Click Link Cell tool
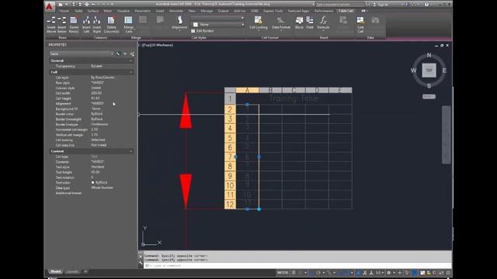This screenshot has height=279, width=497. (360, 25)
